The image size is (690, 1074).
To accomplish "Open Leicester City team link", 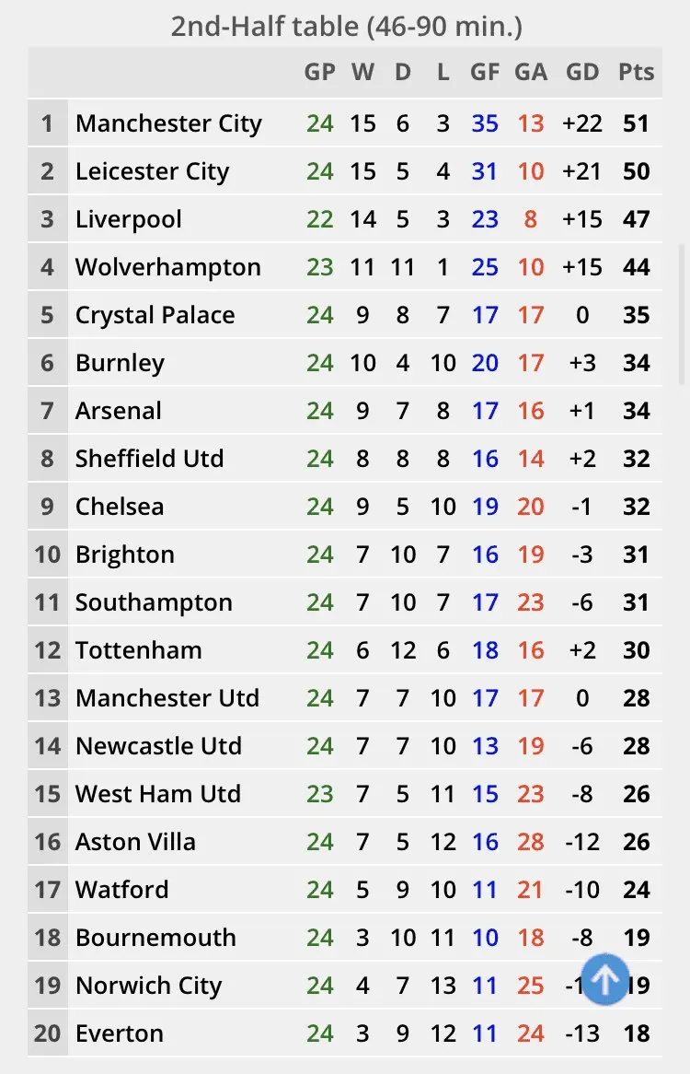I will (152, 171).
